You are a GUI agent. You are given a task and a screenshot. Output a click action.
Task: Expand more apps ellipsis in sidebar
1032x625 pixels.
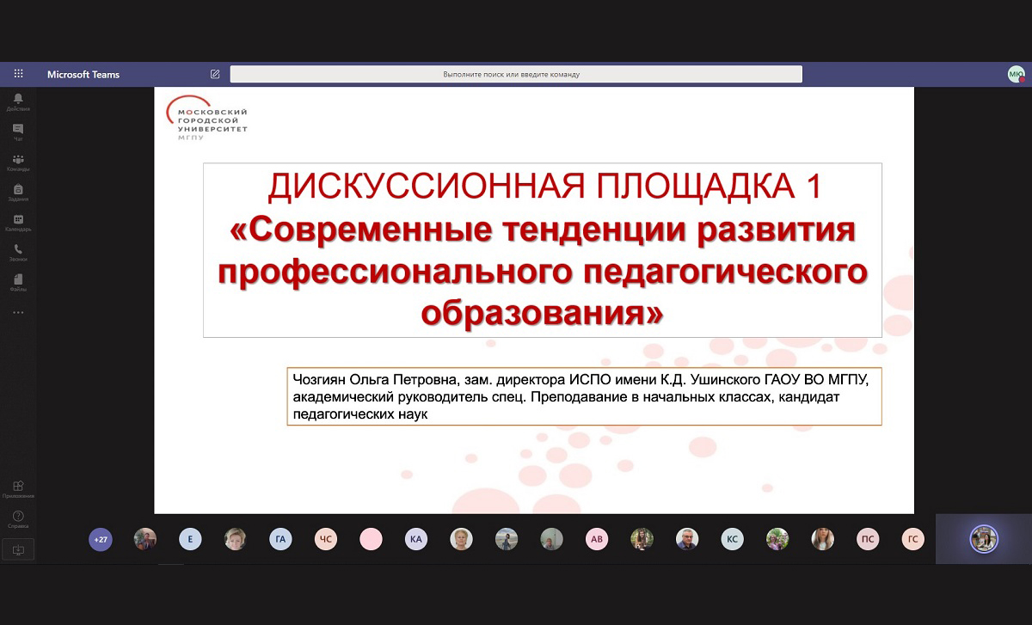coord(18,312)
